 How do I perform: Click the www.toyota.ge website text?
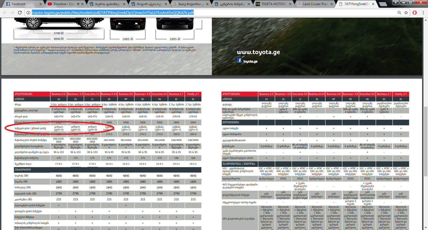click(x=258, y=52)
